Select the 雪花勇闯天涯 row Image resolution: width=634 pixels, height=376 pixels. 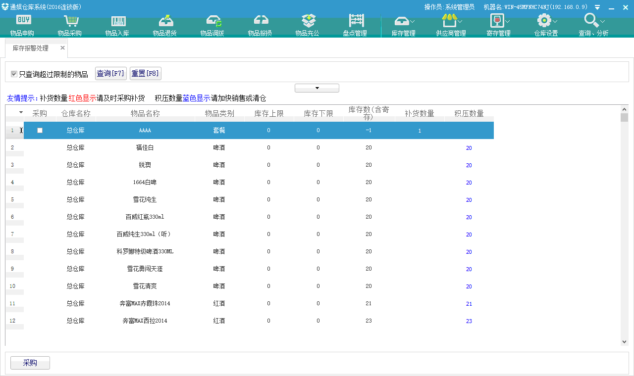(250, 269)
